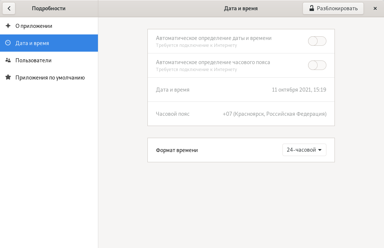Click the Подробности header title
The width and height of the screenshot is (384, 248).
click(49, 8)
